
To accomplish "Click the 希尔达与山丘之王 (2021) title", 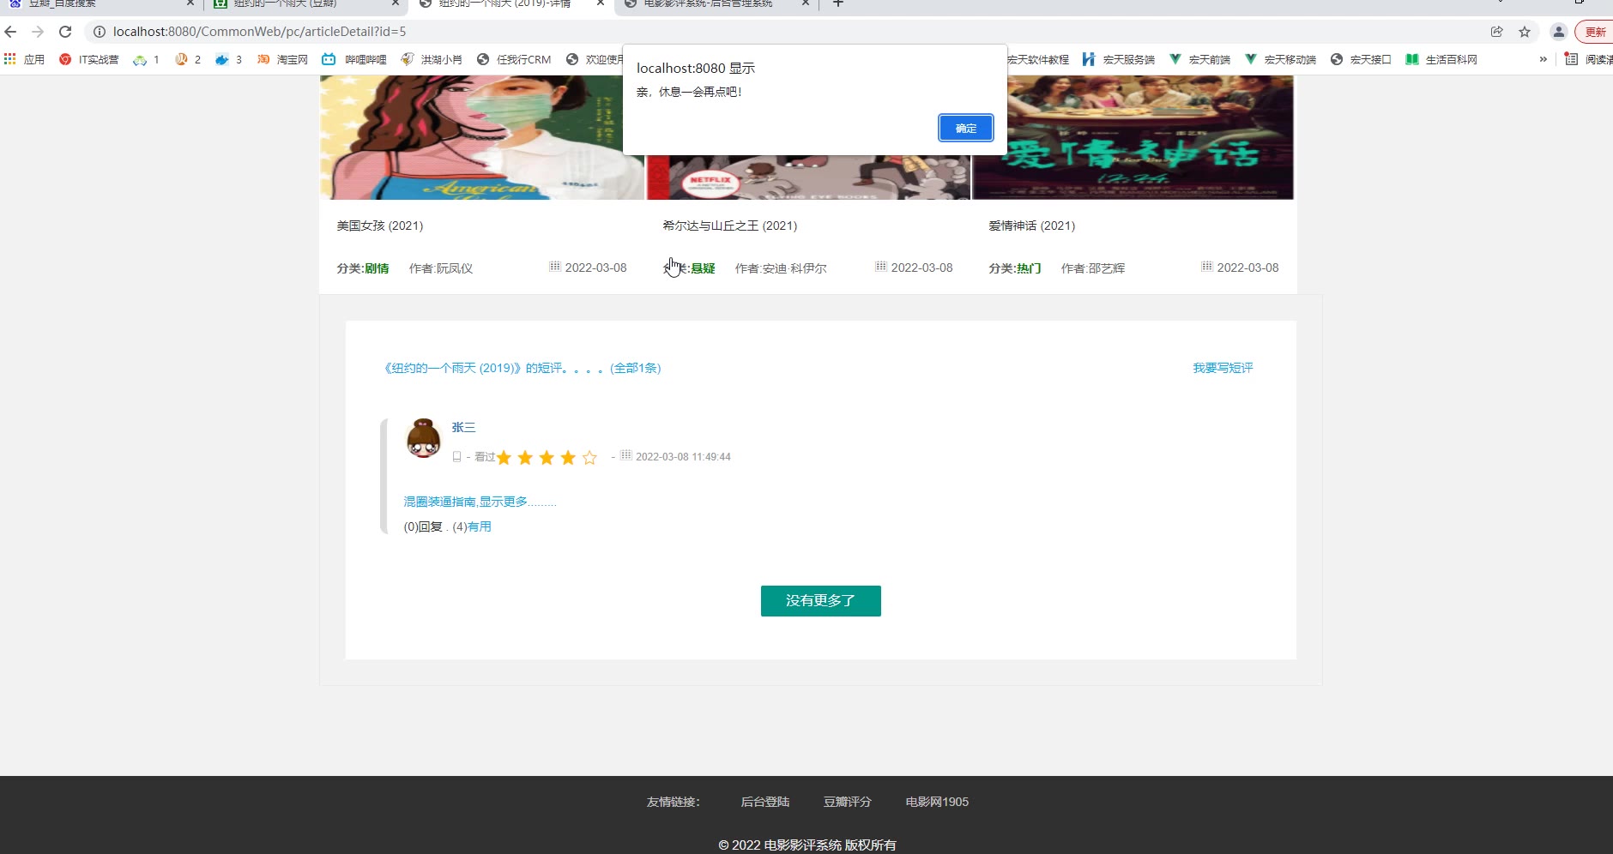I will 729,226.
